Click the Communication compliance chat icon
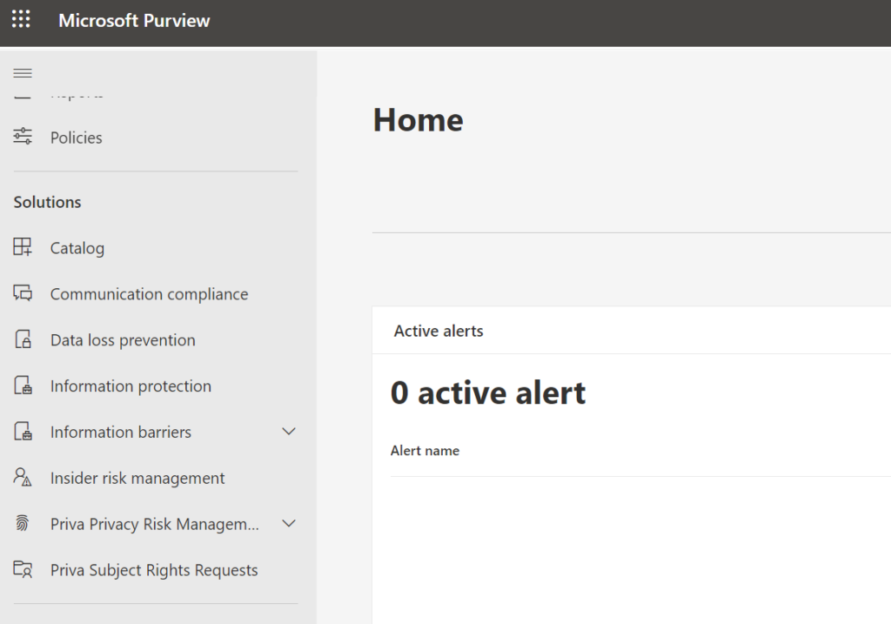 23,293
